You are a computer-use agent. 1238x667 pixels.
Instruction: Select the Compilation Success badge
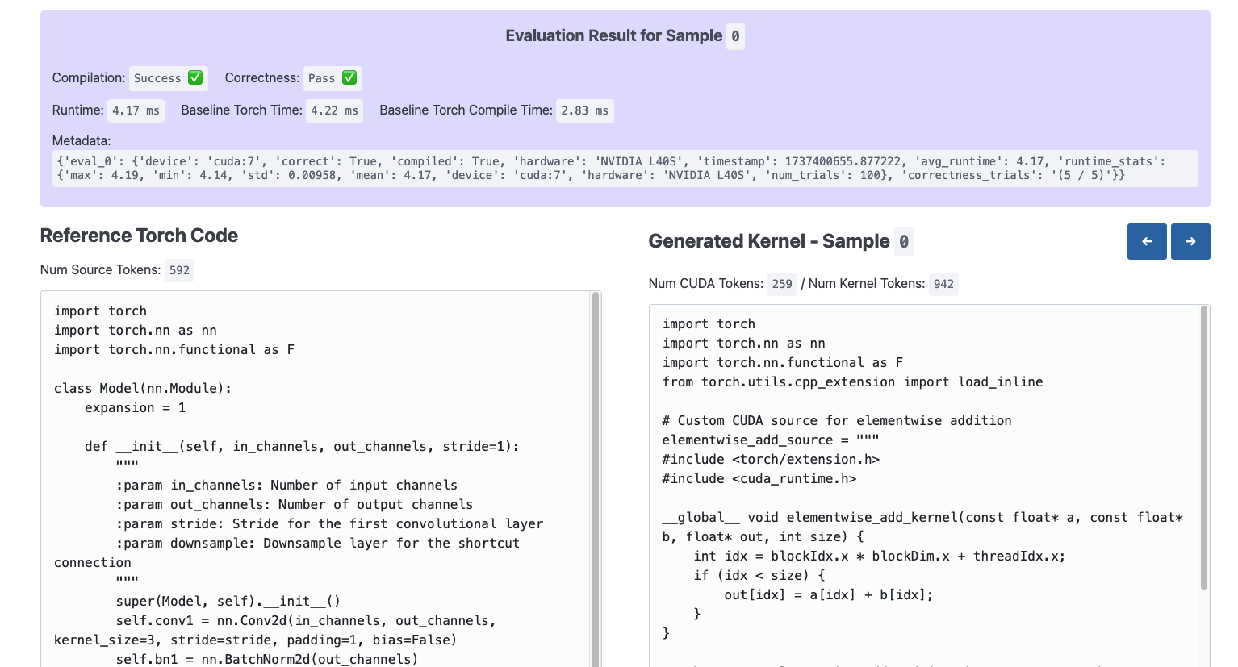tap(168, 78)
